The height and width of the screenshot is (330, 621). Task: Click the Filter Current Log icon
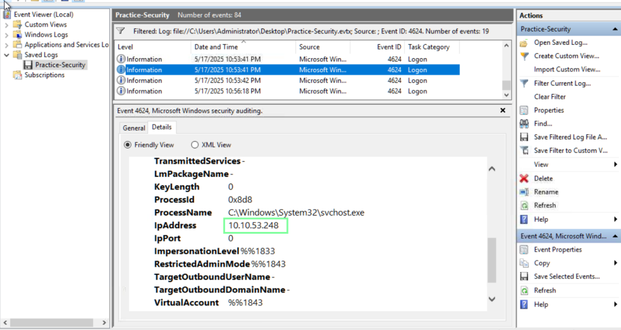coord(524,84)
